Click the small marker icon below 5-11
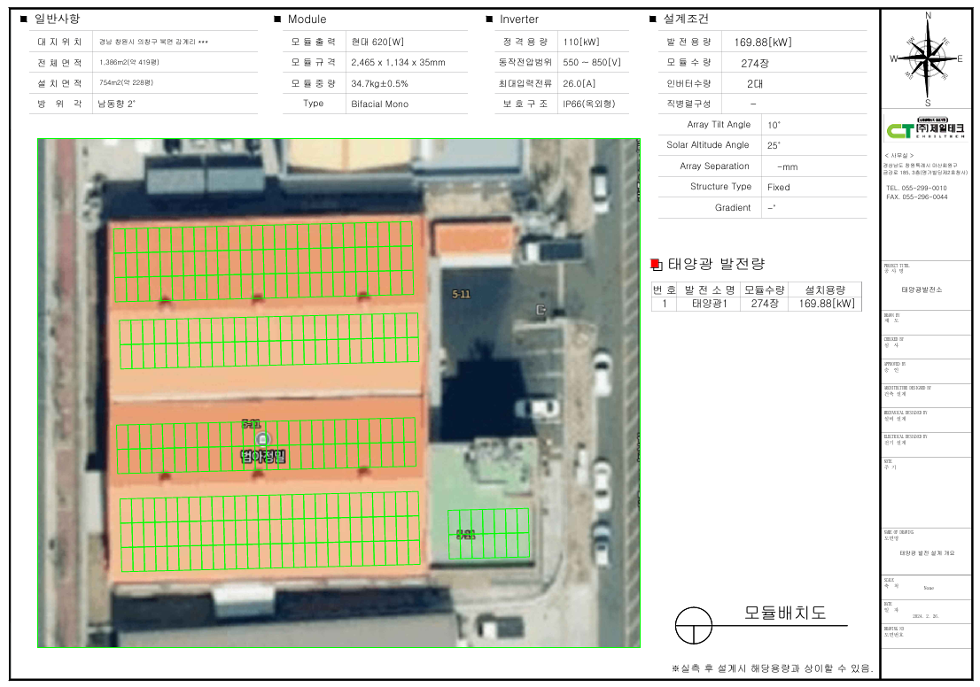 coord(541,309)
